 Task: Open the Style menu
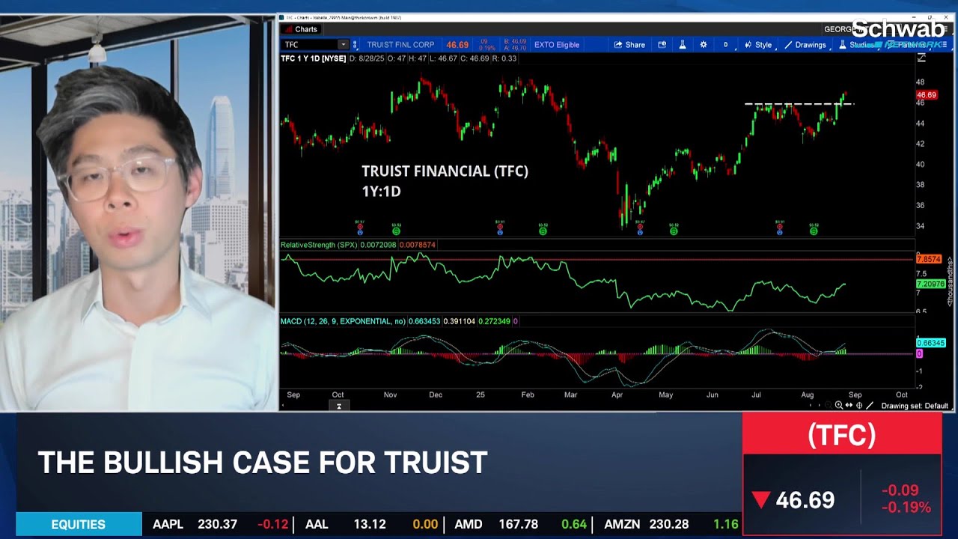tap(758, 45)
